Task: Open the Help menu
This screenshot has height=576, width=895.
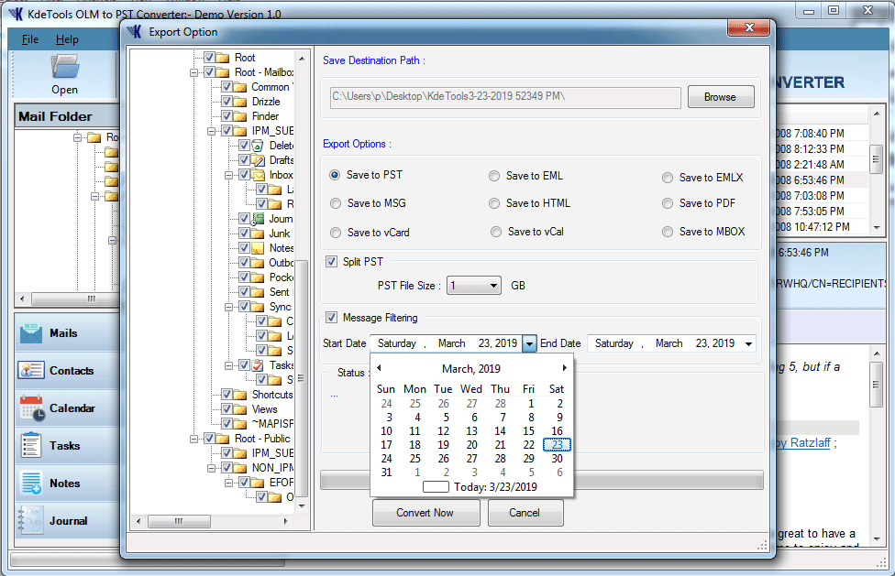Action: coord(67,39)
